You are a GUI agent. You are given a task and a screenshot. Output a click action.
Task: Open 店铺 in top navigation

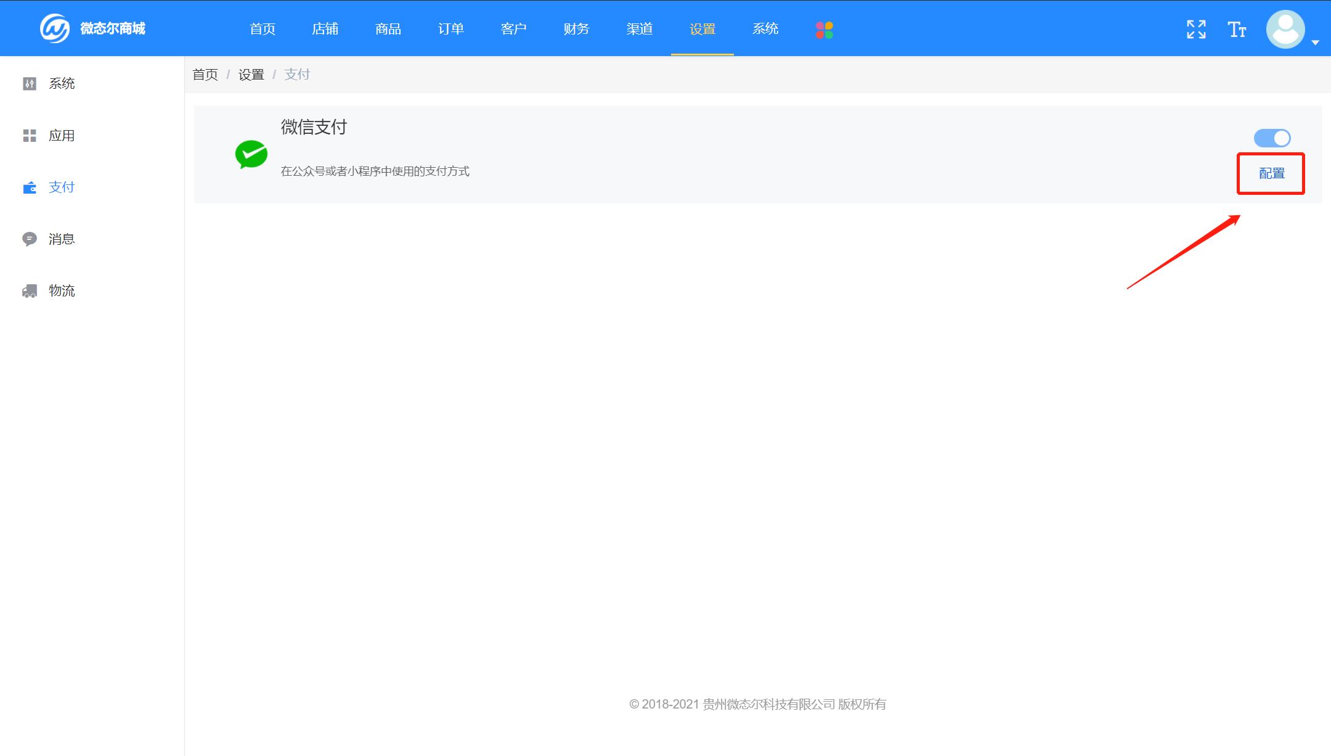(x=325, y=28)
